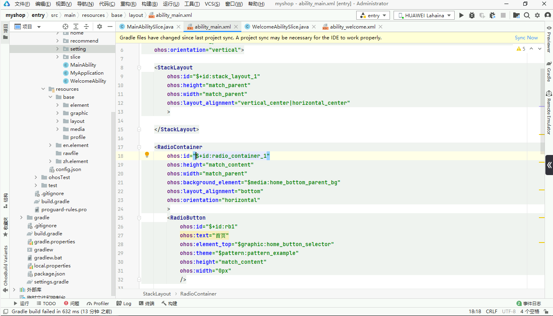Screen dimensions: 553x316
Task: Select config.json in project tree
Action: (65, 169)
